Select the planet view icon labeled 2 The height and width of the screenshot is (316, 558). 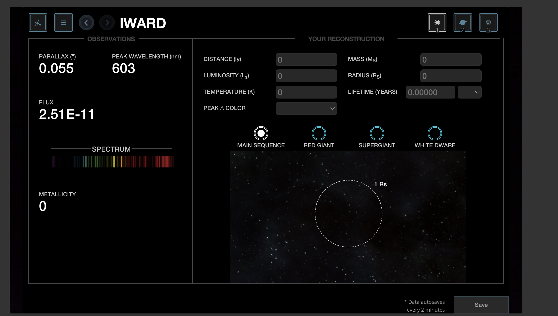tap(463, 22)
